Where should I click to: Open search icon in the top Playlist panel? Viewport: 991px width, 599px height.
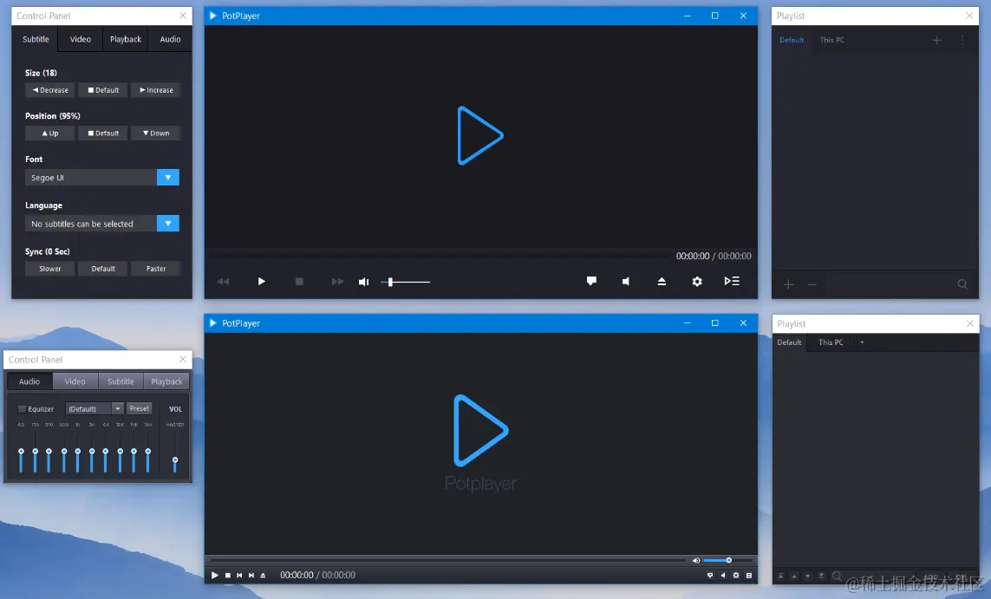[962, 284]
